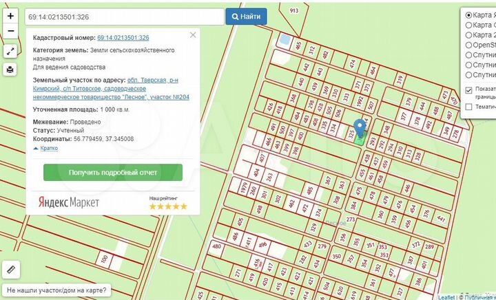Zoom in the map with plus button

10,16
